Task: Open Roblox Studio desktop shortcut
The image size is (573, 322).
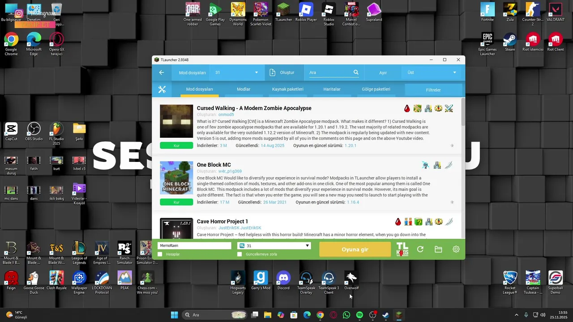Action: (329, 14)
